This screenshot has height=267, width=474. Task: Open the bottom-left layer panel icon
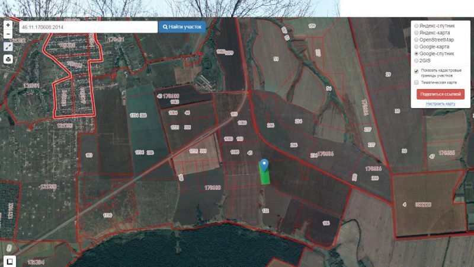9,261
